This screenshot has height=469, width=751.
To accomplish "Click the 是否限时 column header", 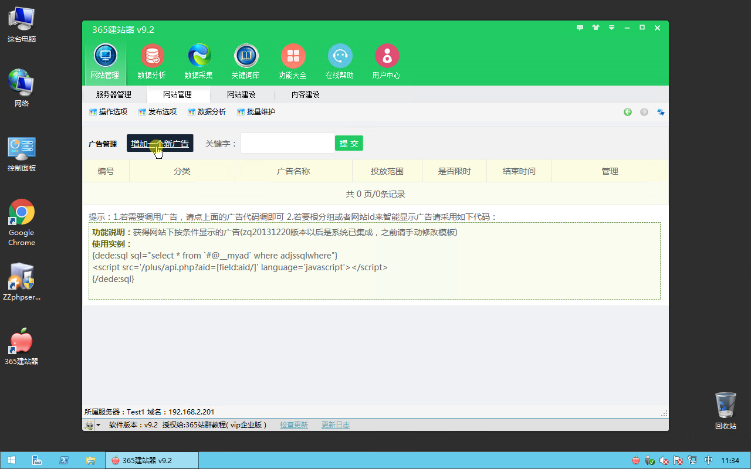I will tap(455, 171).
